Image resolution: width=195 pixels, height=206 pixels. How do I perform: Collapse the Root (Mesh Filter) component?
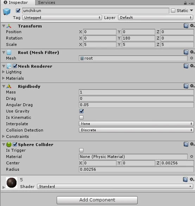4,53
